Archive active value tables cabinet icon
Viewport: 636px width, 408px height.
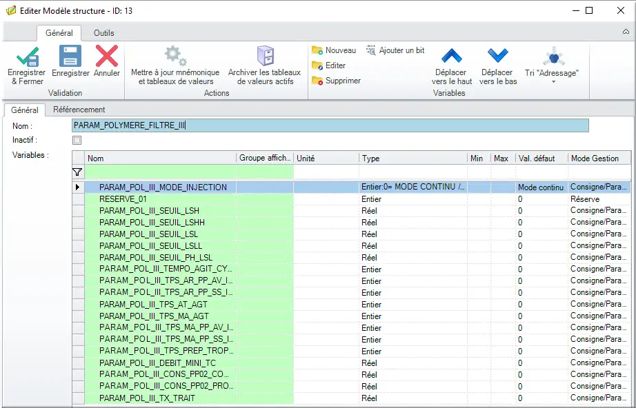pos(266,56)
